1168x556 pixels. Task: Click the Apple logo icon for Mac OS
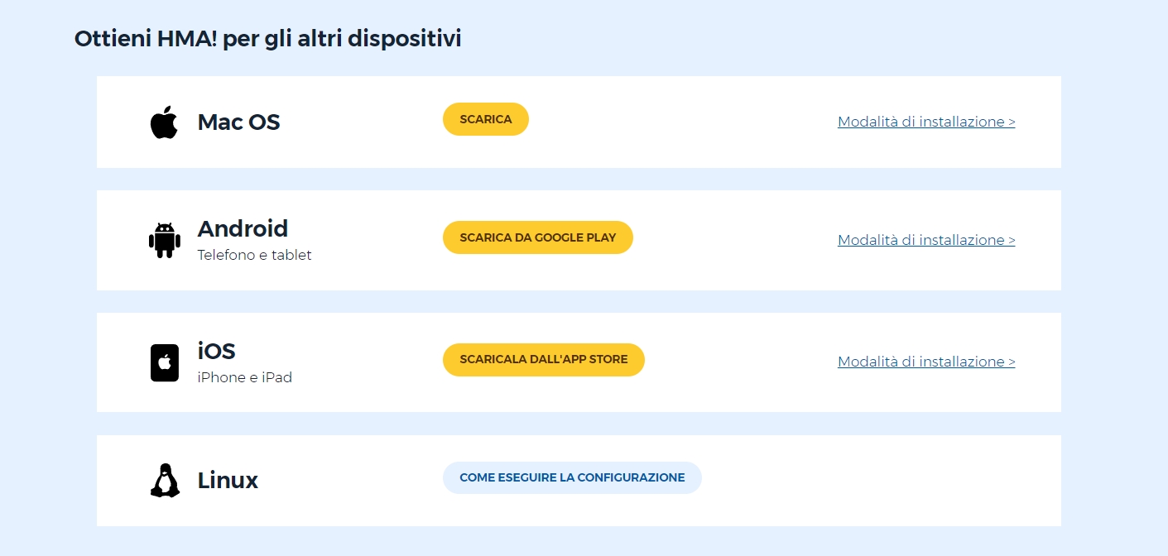coord(164,122)
